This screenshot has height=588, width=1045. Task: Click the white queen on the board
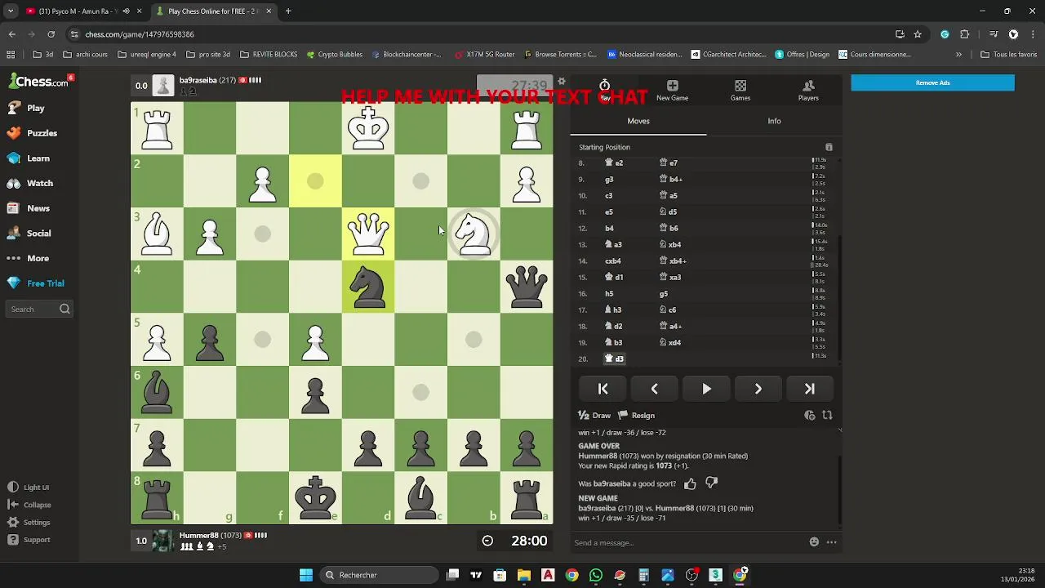(x=368, y=234)
